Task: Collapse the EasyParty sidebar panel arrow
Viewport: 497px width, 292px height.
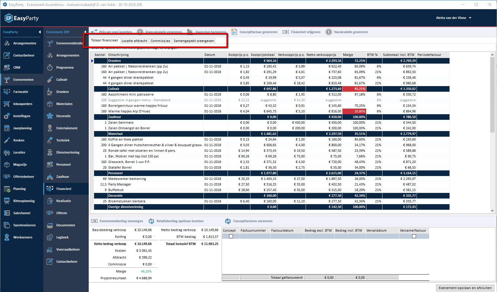Action: tap(40, 32)
